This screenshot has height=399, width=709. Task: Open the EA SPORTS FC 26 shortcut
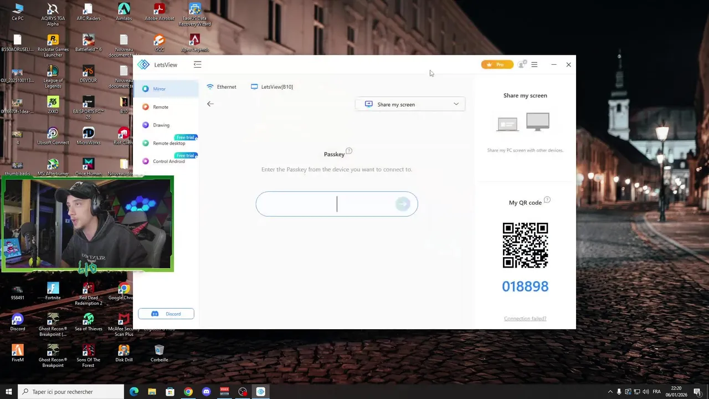pyautogui.click(x=89, y=108)
